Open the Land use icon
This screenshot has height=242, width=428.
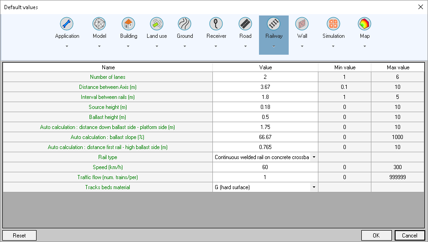tap(157, 24)
